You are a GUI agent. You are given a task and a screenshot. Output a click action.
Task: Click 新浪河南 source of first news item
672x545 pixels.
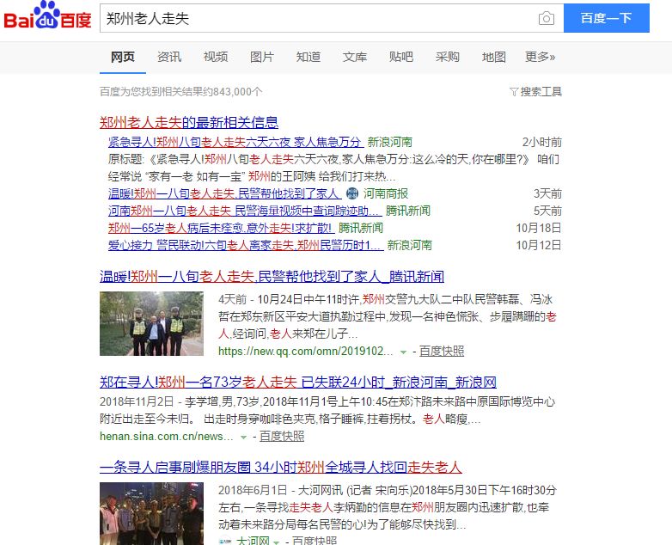pos(389,142)
